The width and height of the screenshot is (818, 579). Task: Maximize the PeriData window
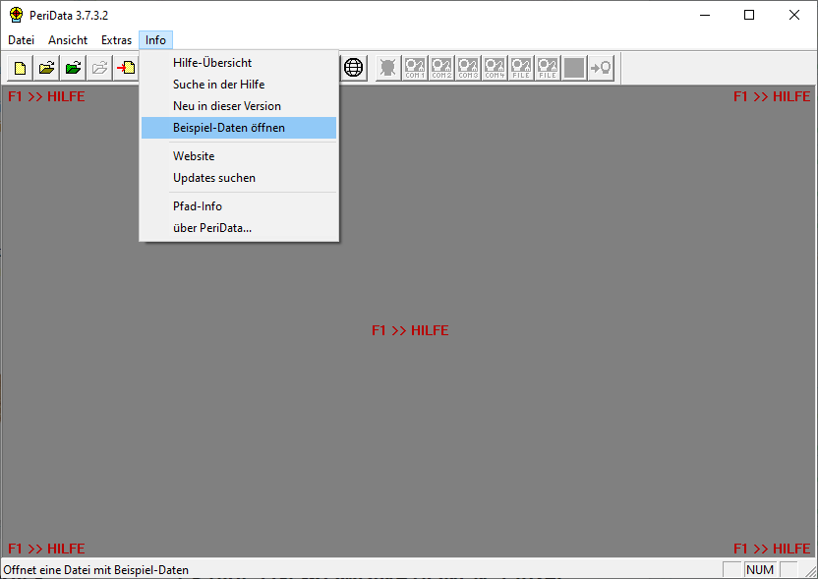tap(749, 15)
